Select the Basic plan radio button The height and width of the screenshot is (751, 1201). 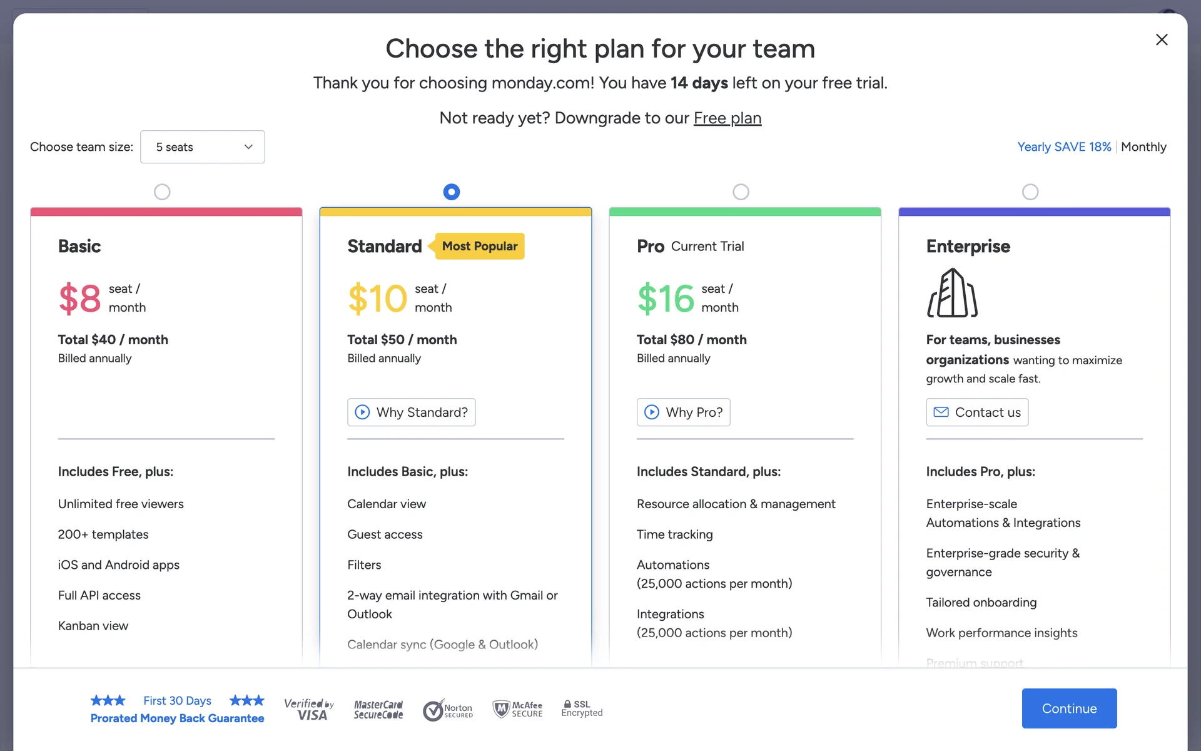click(x=162, y=192)
